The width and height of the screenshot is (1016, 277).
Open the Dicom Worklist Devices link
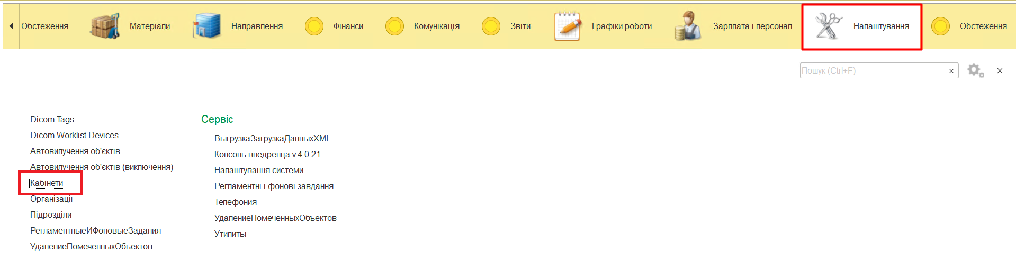click(x=74, y=135)
